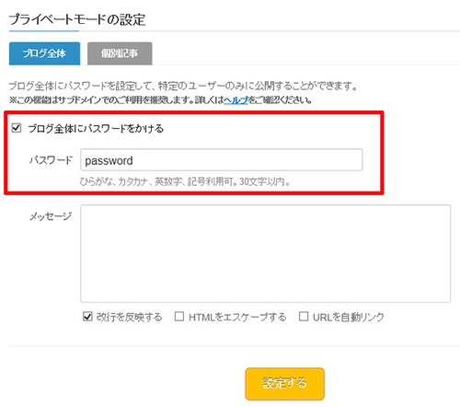460x407 pixels.
Task: Click the パスワード field label
Action: point(51,160)
